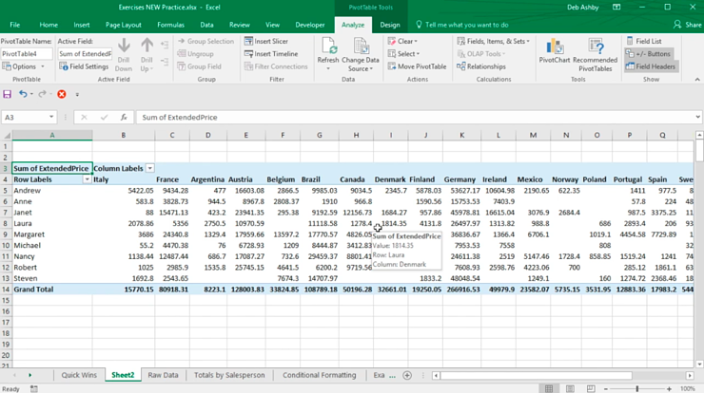Insert a Timeline filter
The height and width of the screenshot is (393, 704).
tap(271, 54)
